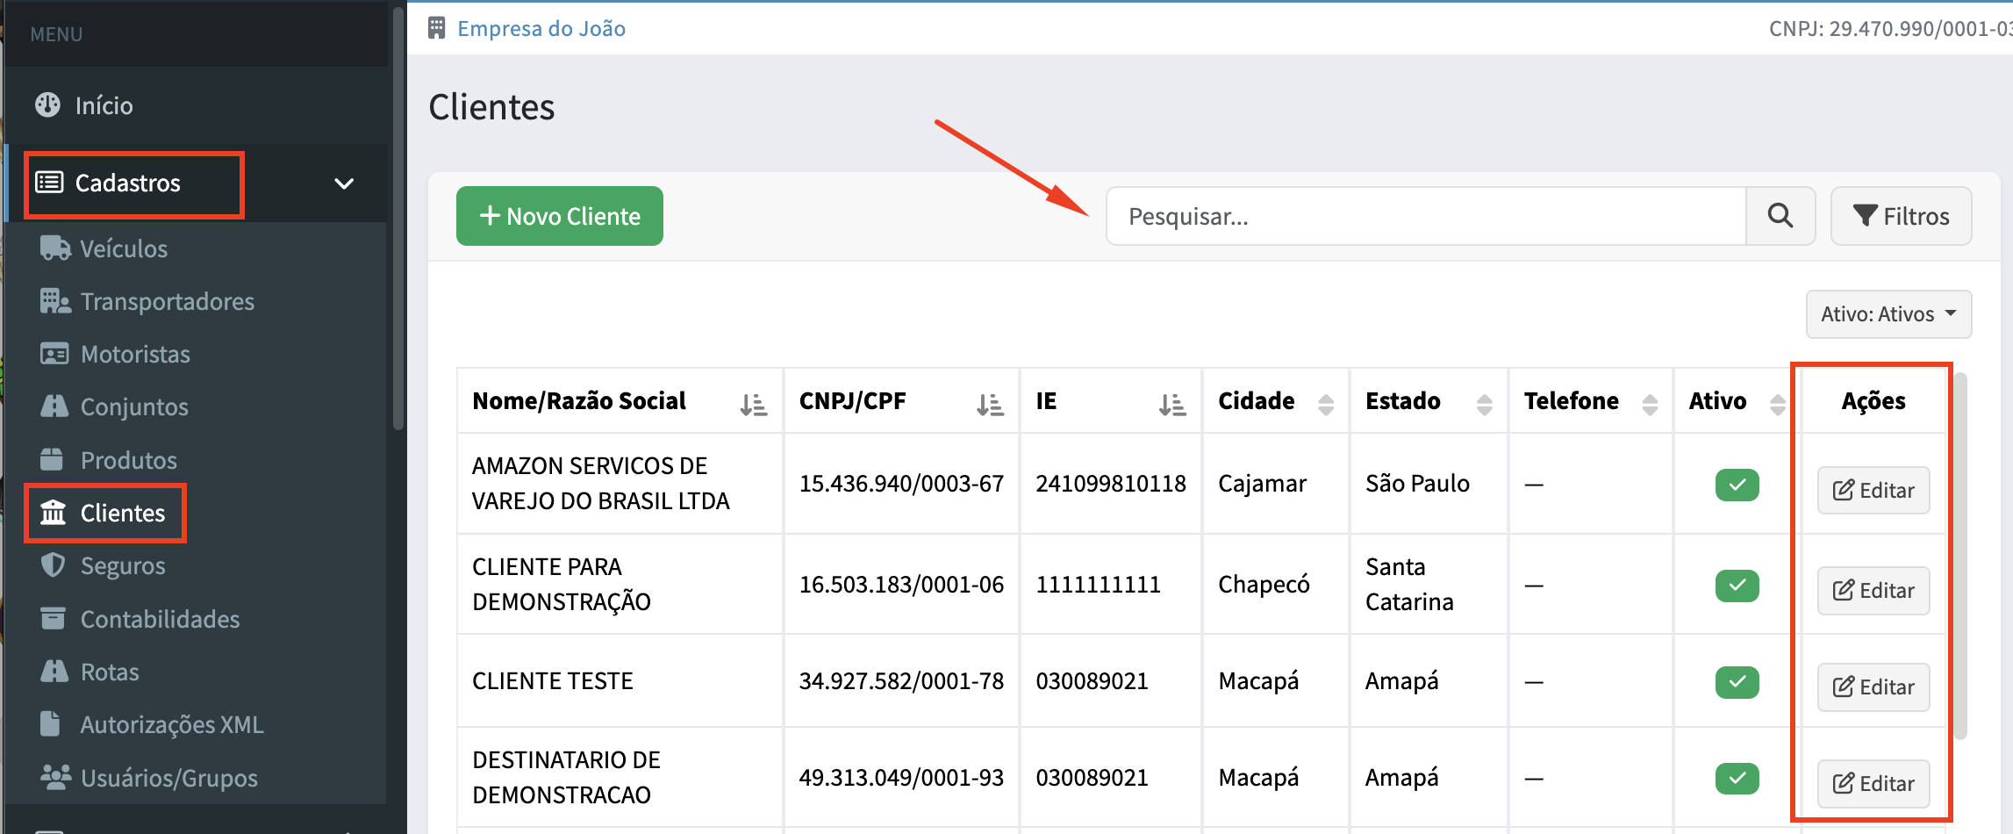Focus the Pesquisar search field
Image resolution: width=2013 pixels, height=834 pixels.
[x=1426, y=216]
